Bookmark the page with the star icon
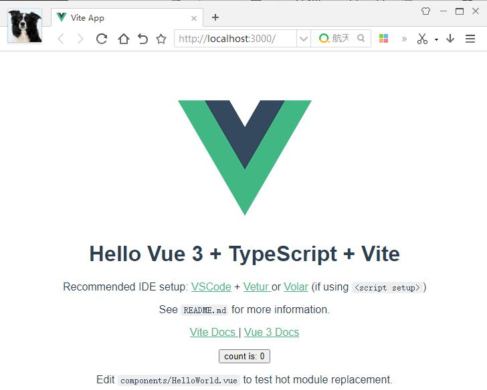The height and width of the screenshot is (390, 487). point(161,39)
